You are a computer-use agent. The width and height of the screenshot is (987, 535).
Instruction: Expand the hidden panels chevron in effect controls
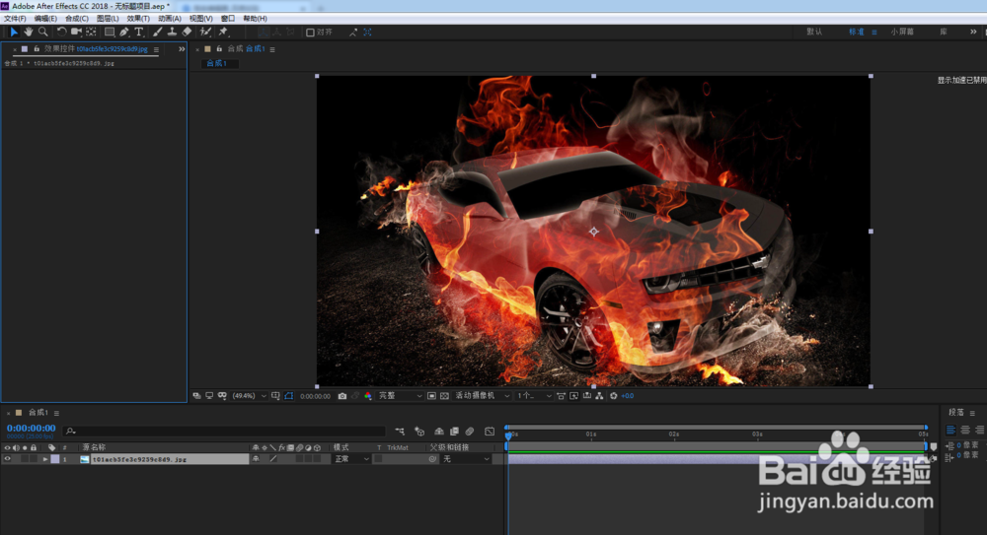pyautogui.click(x=182, y=49)
